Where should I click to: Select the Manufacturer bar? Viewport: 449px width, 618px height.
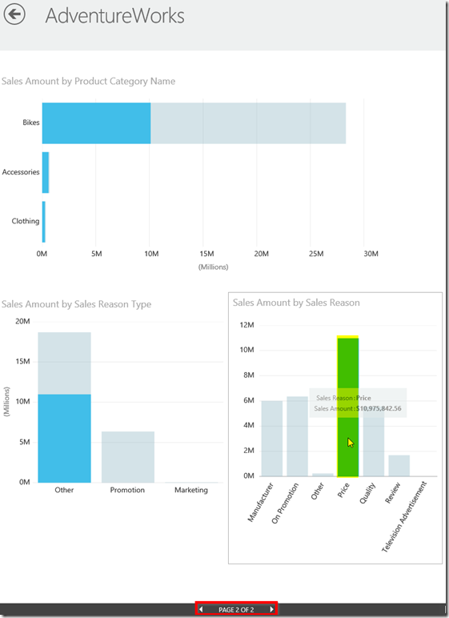point(272,439)
